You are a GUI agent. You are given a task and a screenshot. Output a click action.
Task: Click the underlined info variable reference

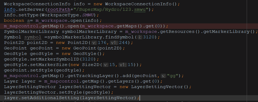click(10, 9)
